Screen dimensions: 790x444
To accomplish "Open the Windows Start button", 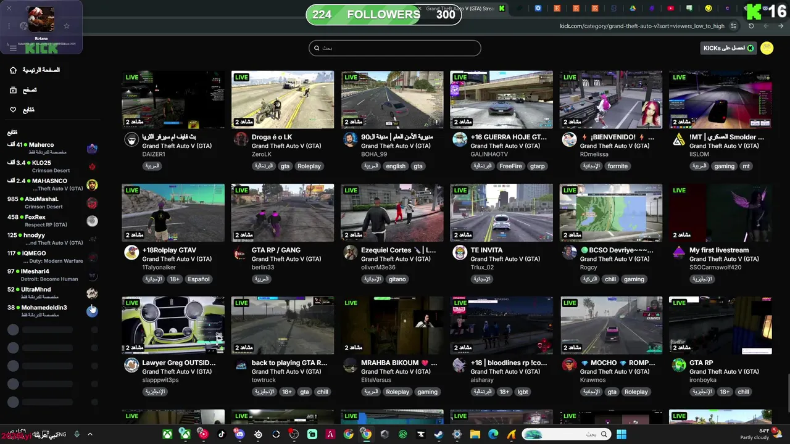I will pyautogui.click(x=621, y=434).
